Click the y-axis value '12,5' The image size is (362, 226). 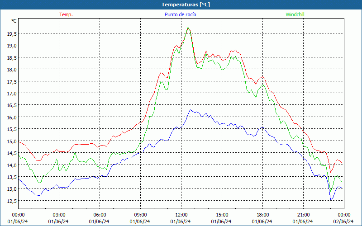click(x=12, y=201)
